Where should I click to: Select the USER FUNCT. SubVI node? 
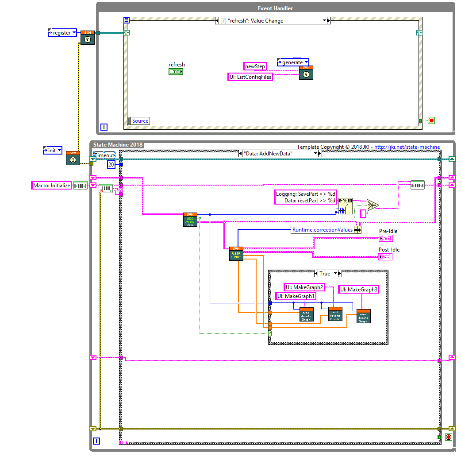pyautogui.click(x=236, y=254)
